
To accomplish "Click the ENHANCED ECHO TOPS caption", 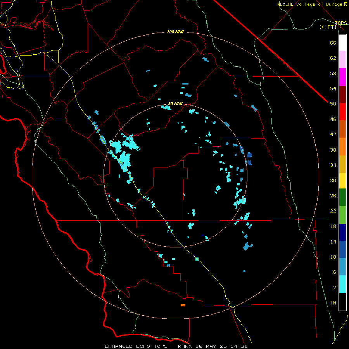I will (136, 346).
